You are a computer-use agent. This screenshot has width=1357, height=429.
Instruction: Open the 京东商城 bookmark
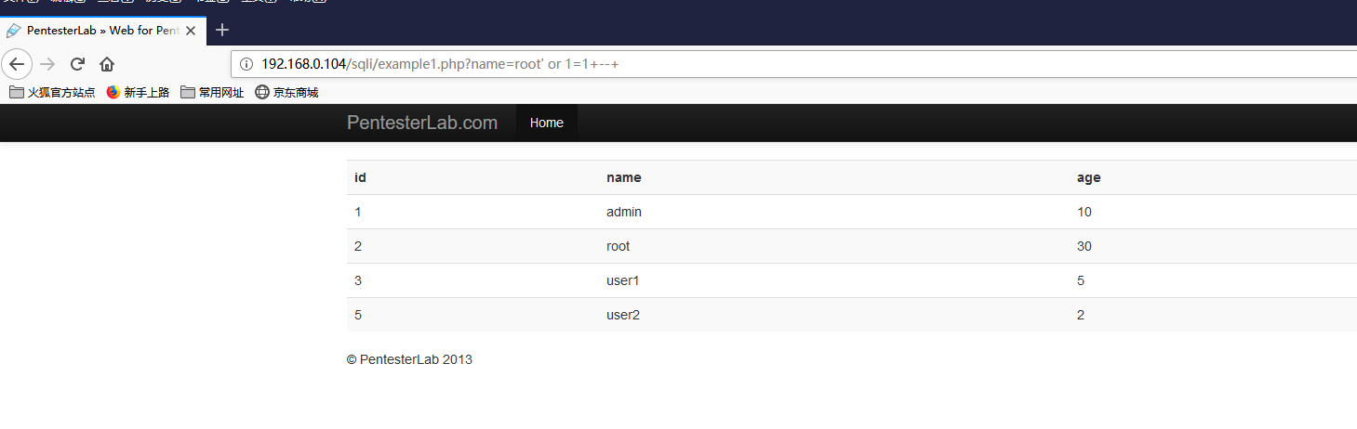click(286, 92)
